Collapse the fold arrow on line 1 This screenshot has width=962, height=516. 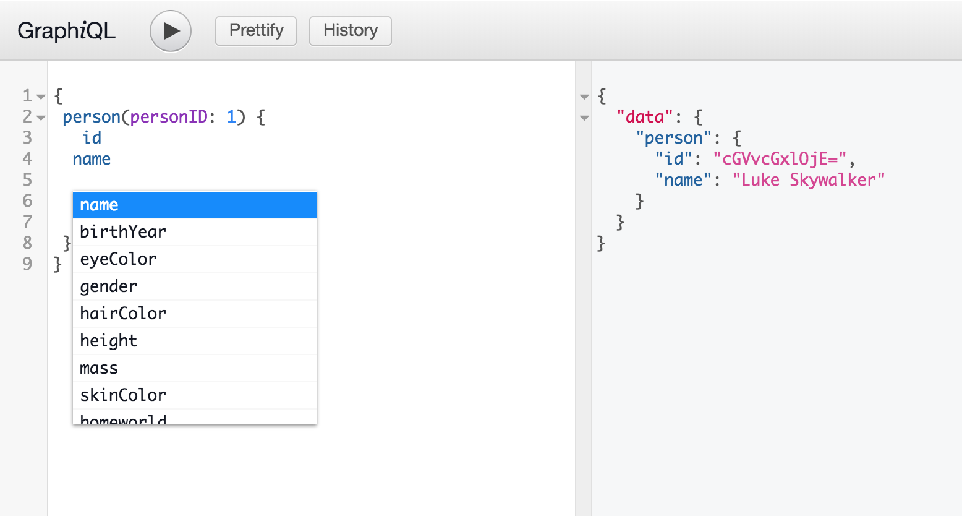pyautogui.click(x=41, y=97)
